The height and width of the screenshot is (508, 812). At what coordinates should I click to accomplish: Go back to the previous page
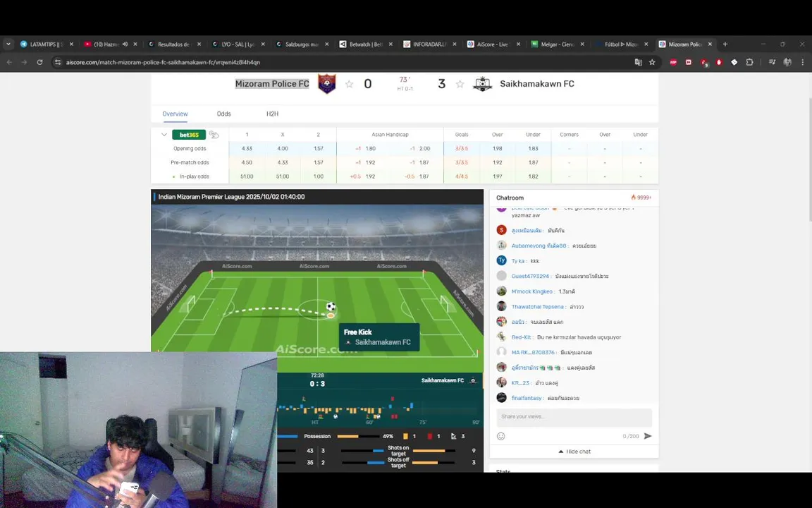[x=9, y=62]
